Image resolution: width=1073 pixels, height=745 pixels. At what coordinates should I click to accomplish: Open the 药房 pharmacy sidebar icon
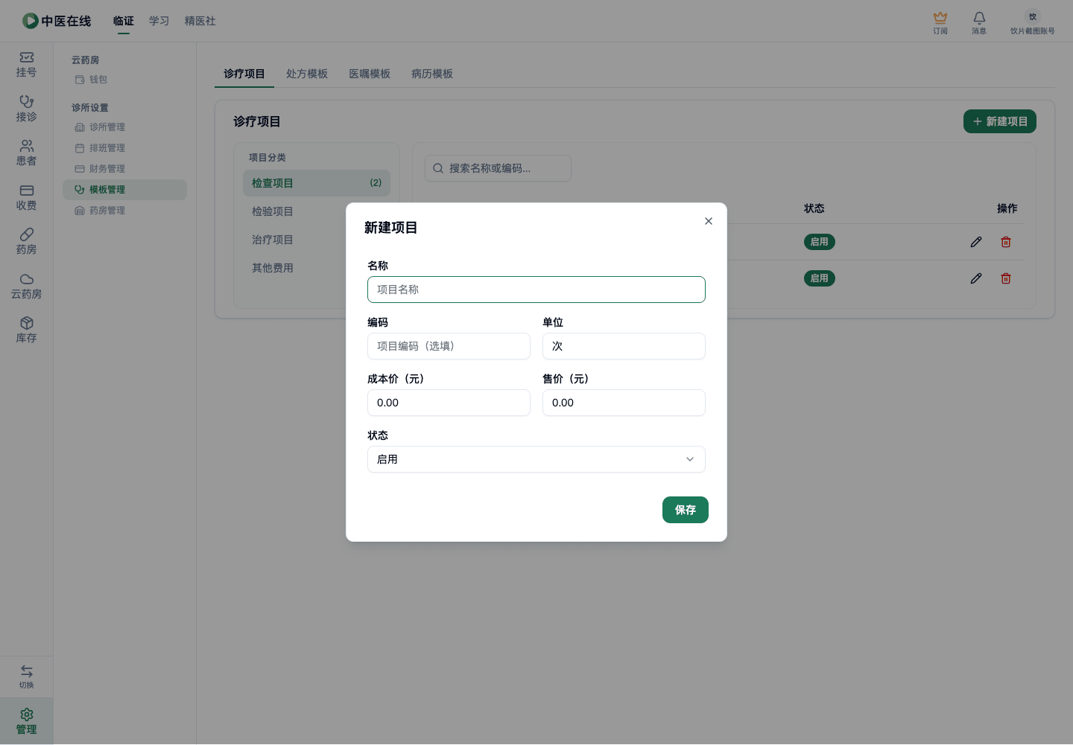point(26,242)
